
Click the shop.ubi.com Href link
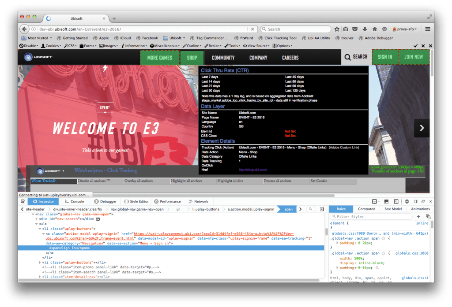(x=253, y=170)
